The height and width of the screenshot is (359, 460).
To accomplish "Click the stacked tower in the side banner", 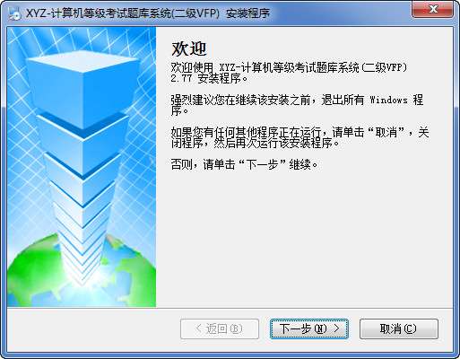I will [x=82, y=168].
